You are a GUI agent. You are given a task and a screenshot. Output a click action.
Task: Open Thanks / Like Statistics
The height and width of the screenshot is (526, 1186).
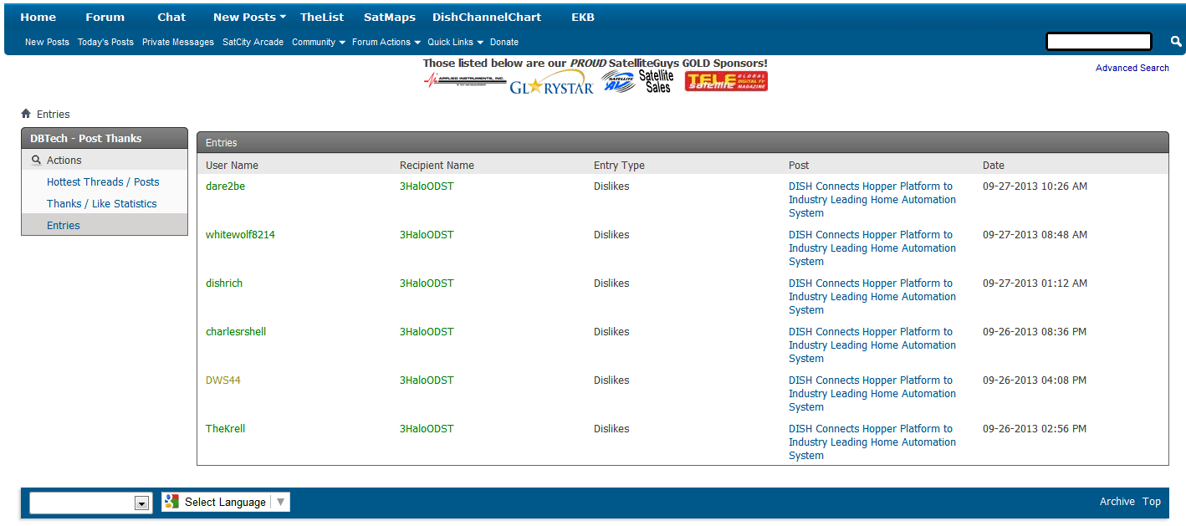(102, 203)
